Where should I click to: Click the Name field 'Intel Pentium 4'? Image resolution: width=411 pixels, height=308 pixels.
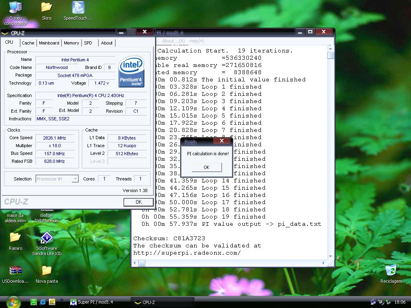click(75, 60)
